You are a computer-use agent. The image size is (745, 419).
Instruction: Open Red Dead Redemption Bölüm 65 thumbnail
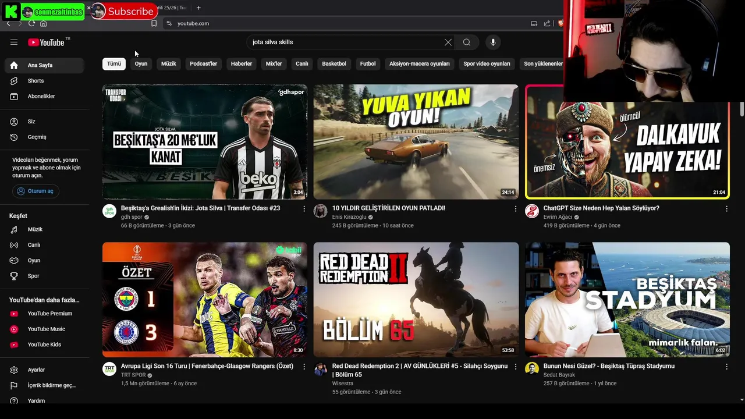coord(416,300)
